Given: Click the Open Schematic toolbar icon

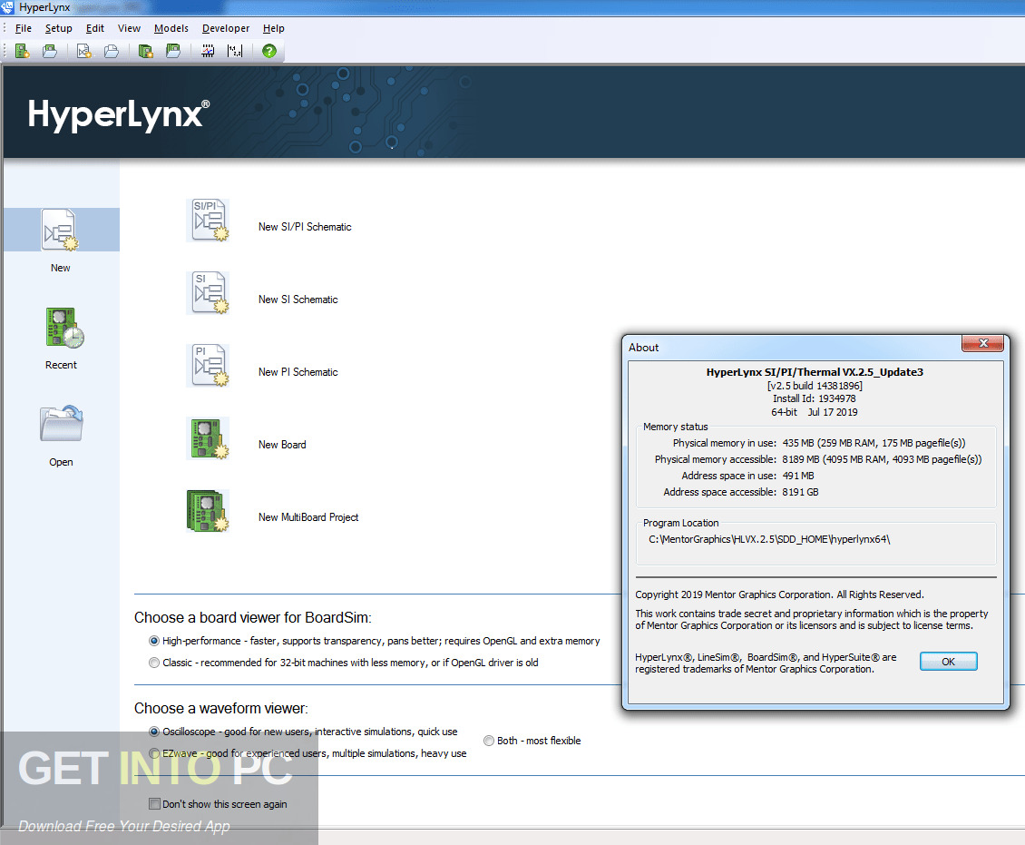Looking at the screenshot, I should pos(112,51).
